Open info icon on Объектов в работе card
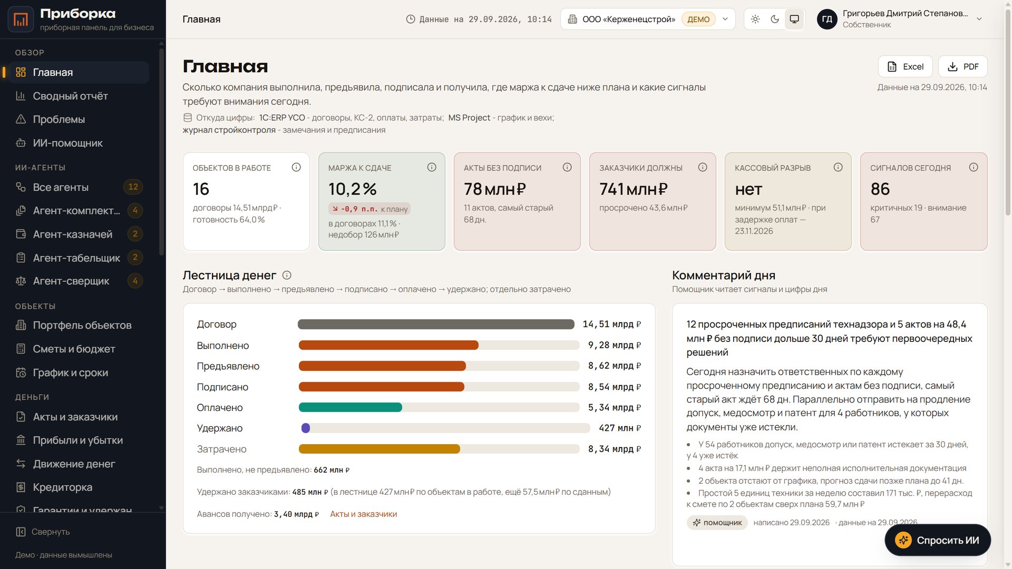 point(296,167)
